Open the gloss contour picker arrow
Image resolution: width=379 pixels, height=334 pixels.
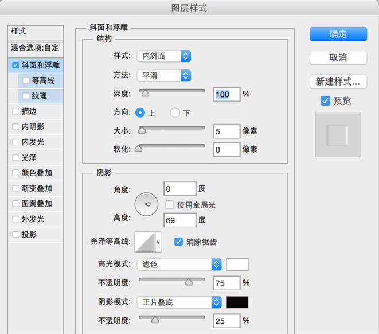click(x=159, y=242)
